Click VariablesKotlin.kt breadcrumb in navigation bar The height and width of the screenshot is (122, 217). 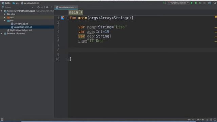(30, 3)
